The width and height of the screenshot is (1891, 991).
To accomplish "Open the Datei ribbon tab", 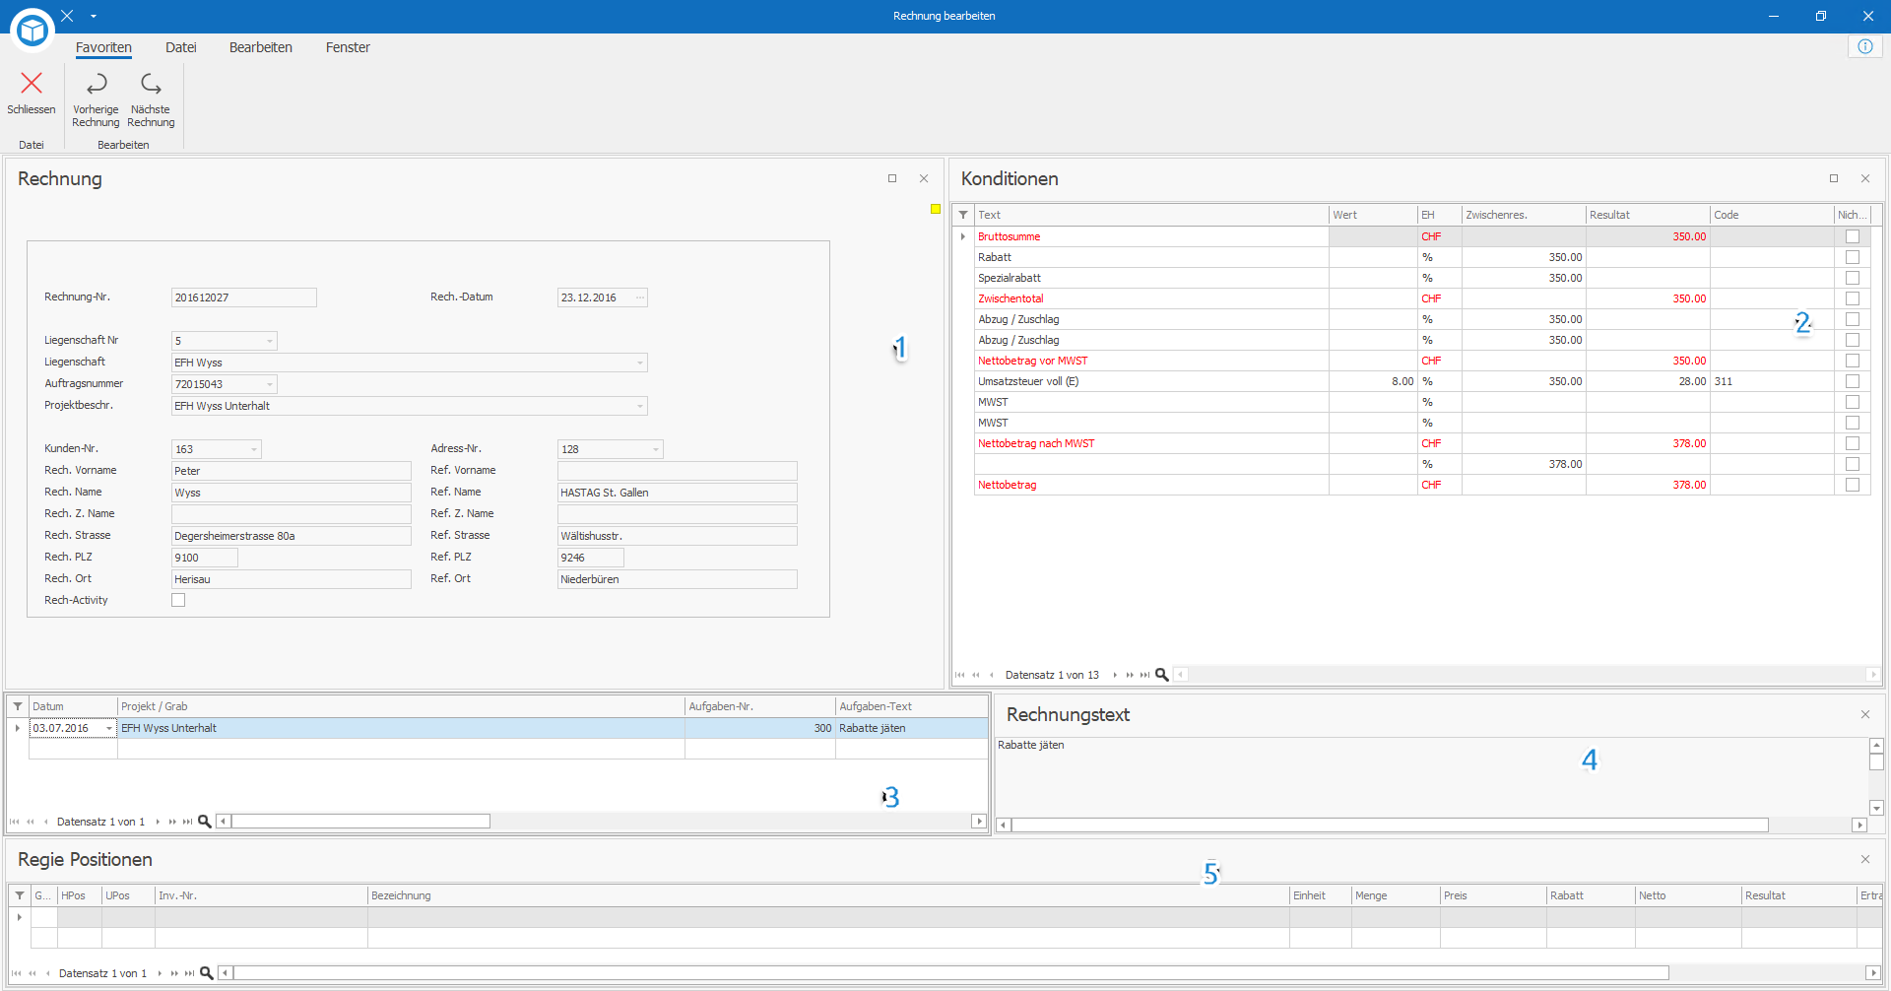I will [x=181, y=47].
